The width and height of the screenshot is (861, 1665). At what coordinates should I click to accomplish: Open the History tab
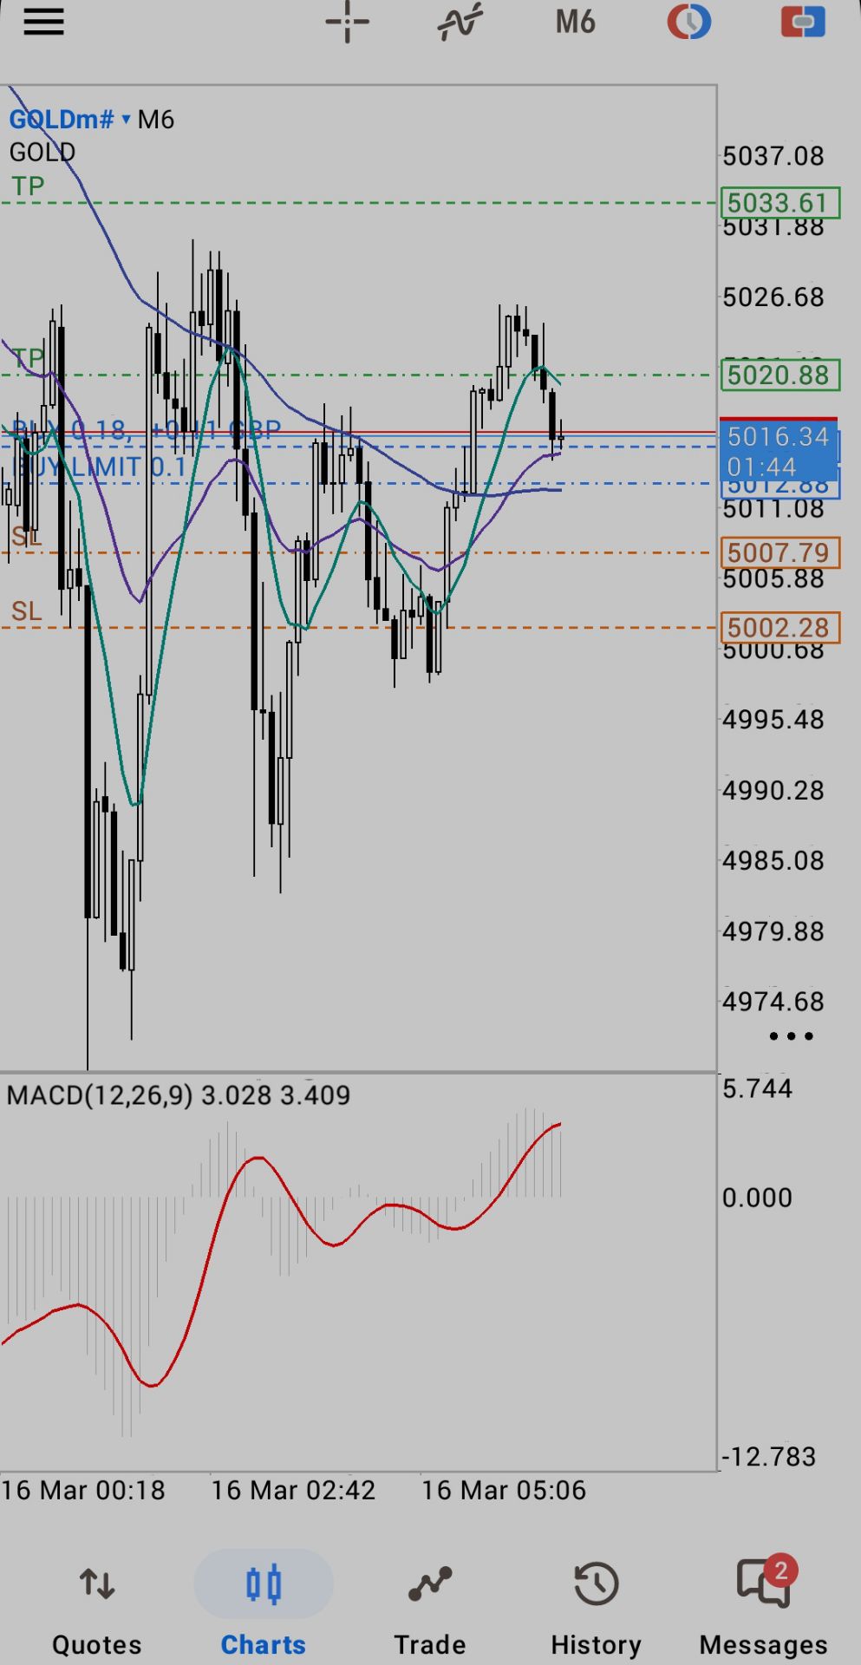[596, 1609]
